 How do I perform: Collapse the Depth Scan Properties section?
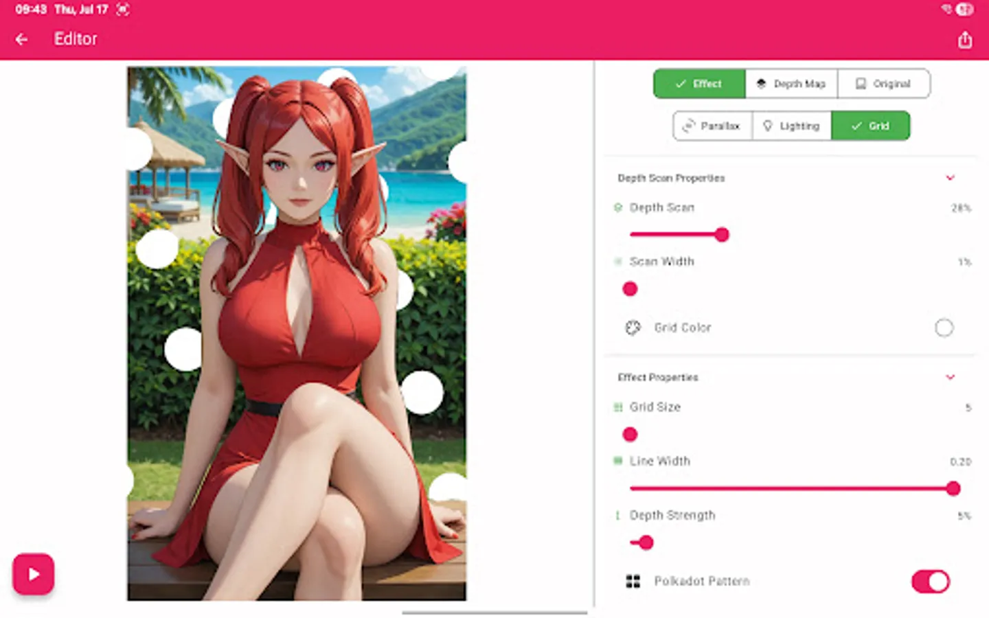click(x=951, y=178)
